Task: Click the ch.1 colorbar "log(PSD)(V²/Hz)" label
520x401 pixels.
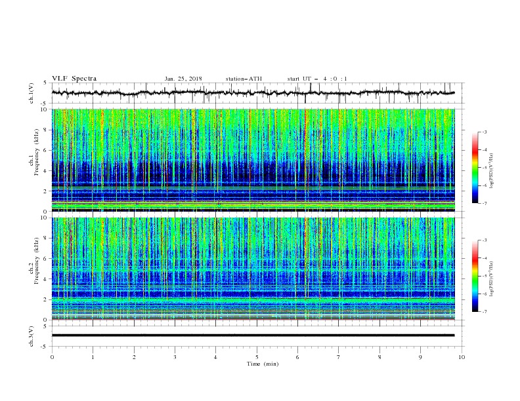Action: pyautogui.click(x=491, y=171)
